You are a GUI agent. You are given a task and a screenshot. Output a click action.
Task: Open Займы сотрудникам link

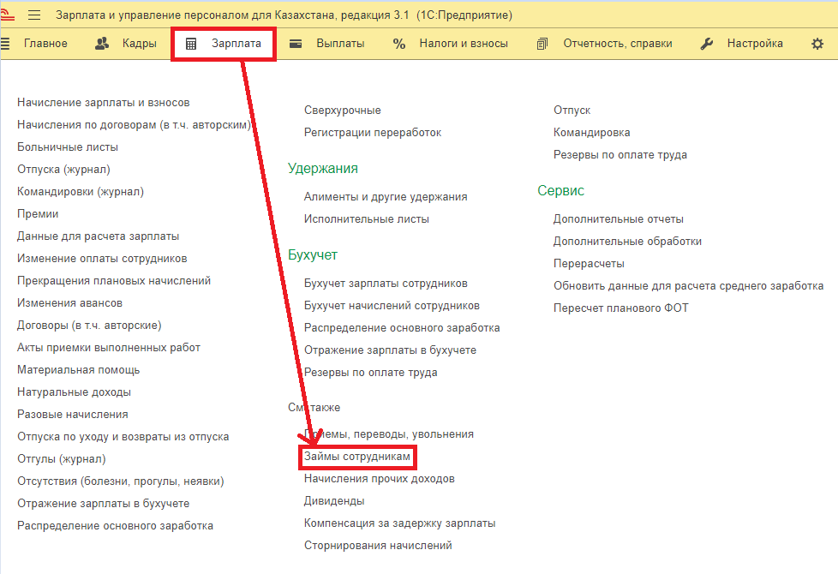coord(357,457)
